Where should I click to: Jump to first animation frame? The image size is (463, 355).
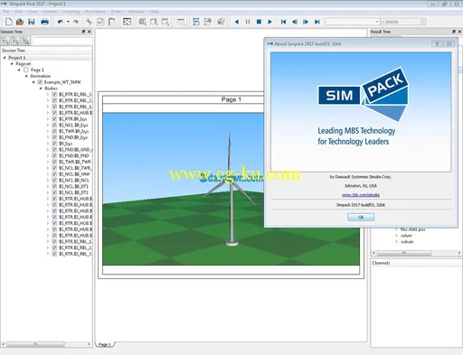pyautogui.click(x=283, y=22)
